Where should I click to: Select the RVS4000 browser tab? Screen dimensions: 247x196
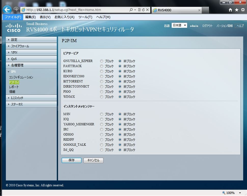(176, 10)
